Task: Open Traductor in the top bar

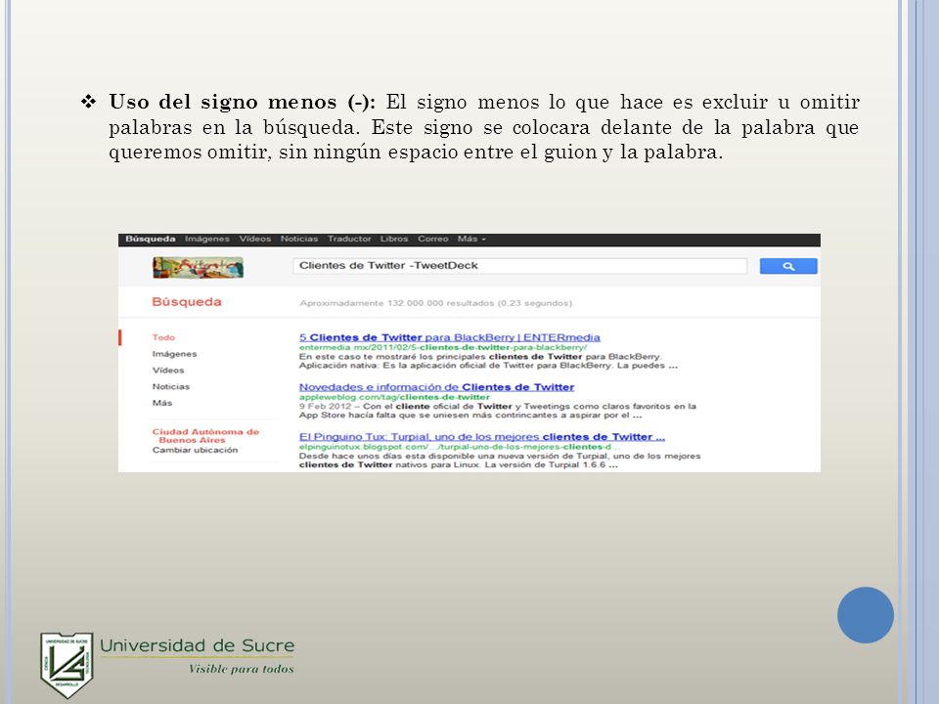Action: coord(349,239)
